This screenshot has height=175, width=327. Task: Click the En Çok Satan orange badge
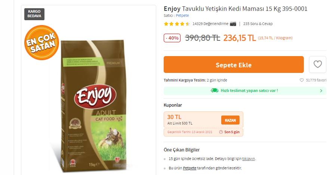[x=41, y=43]
